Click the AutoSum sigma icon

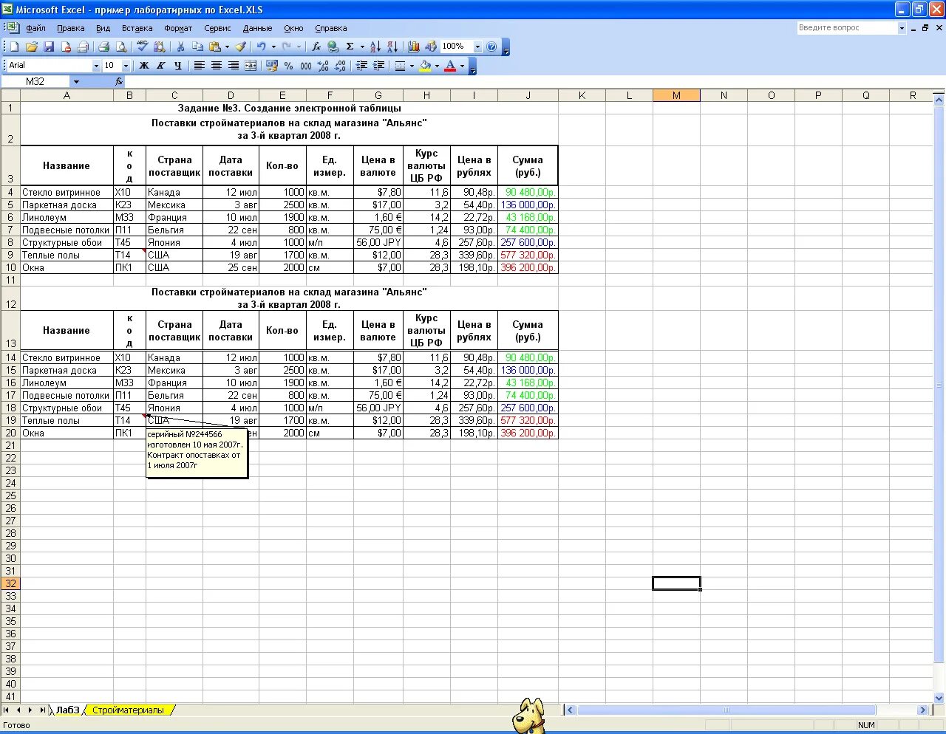click(350, 47)
